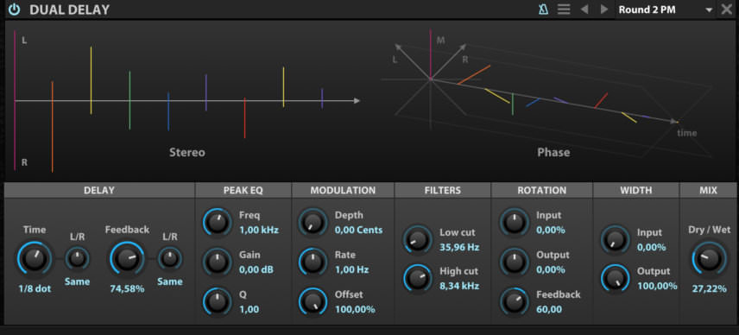Click the MODULATION section header

pyautogui.click(x=343, y=190)
